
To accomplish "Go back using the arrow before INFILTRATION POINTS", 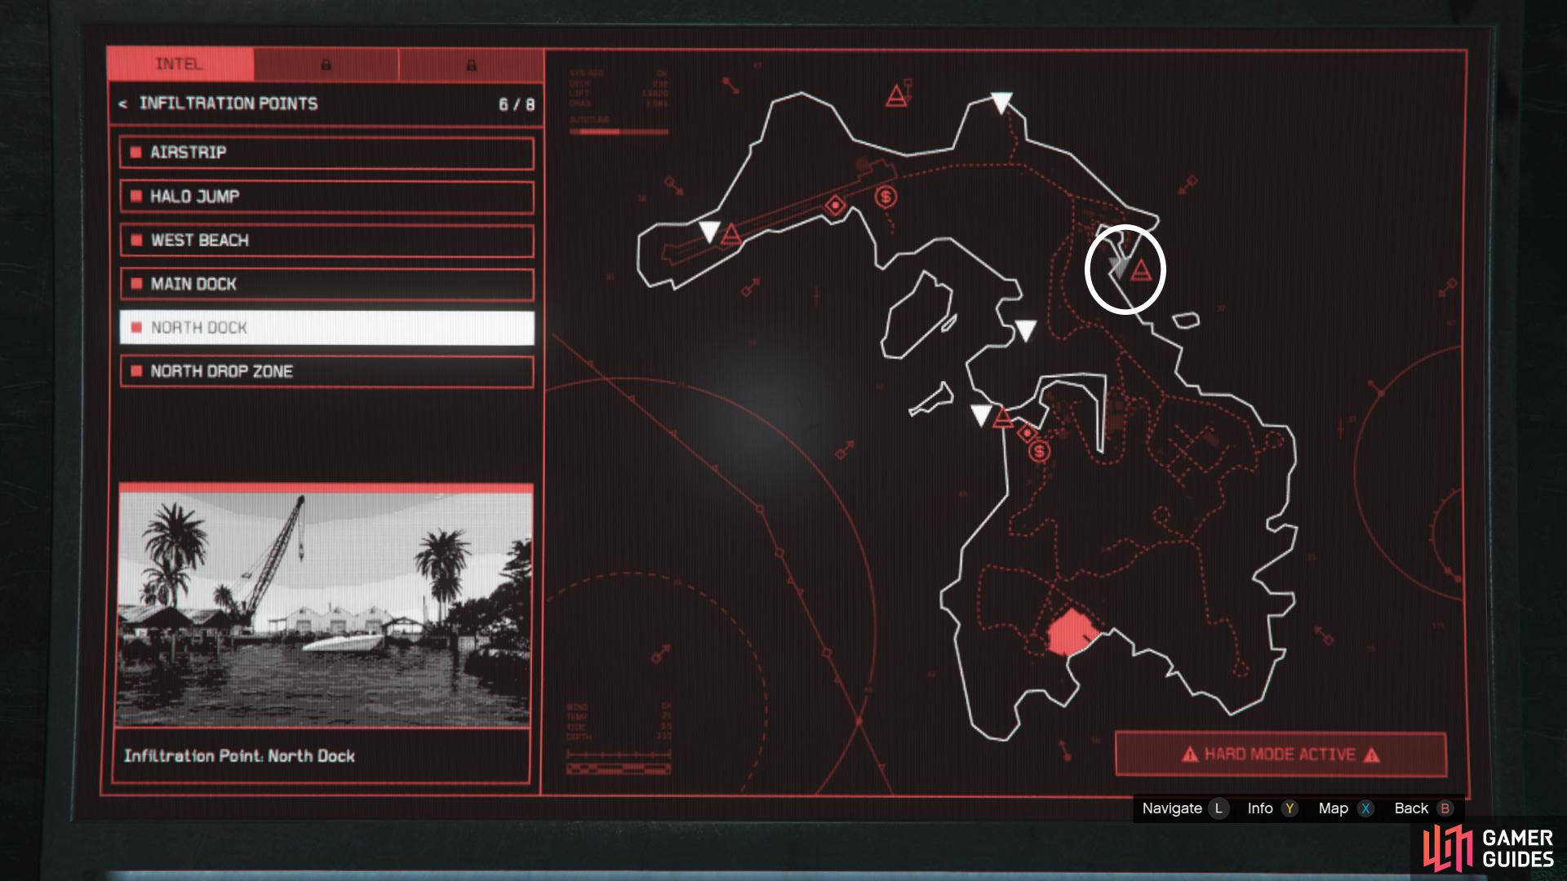I will click(x=122, y=104).
